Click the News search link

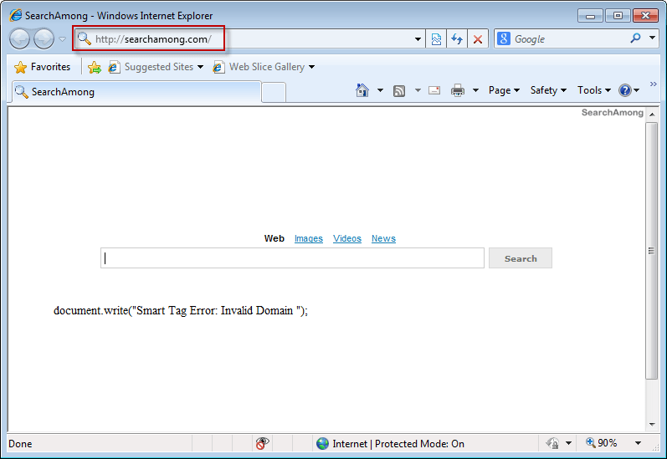point(383,238)
